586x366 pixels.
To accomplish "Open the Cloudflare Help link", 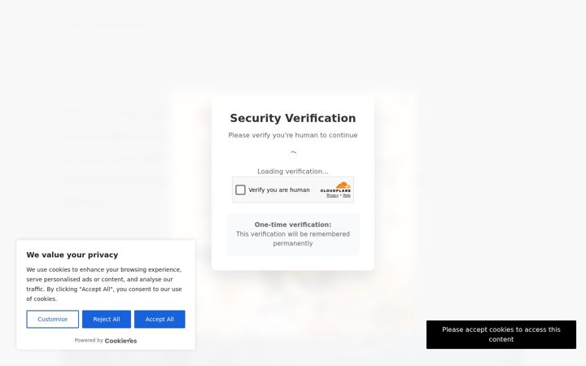I will (x=347, y=195).
